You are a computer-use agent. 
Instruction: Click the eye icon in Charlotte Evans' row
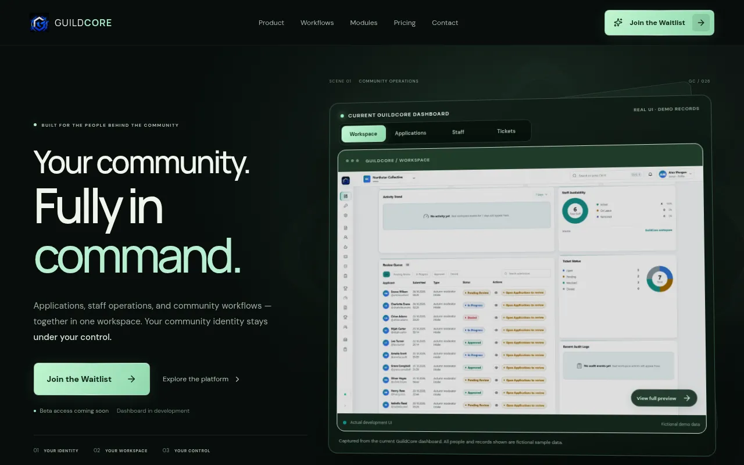point(496,305)
